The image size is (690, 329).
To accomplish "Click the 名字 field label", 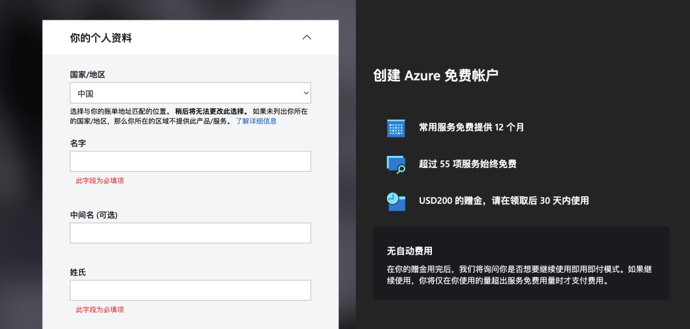I will [78, 143].
